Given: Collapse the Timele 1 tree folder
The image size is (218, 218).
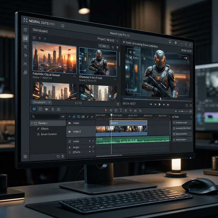Looking at the screenshot, I should click(32, 123).
